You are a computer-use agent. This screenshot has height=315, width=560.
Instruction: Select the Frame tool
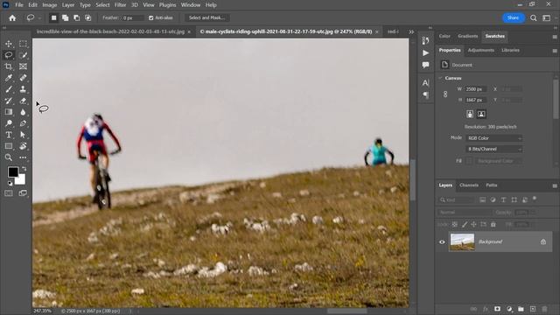click(x=23, y=66)
